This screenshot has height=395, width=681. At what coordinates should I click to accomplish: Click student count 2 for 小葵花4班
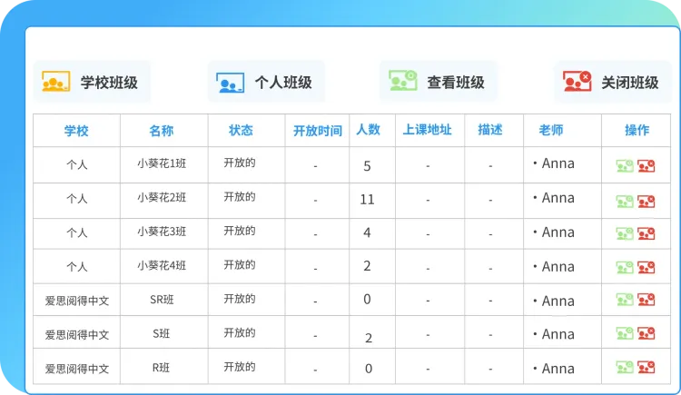(367, 266)
